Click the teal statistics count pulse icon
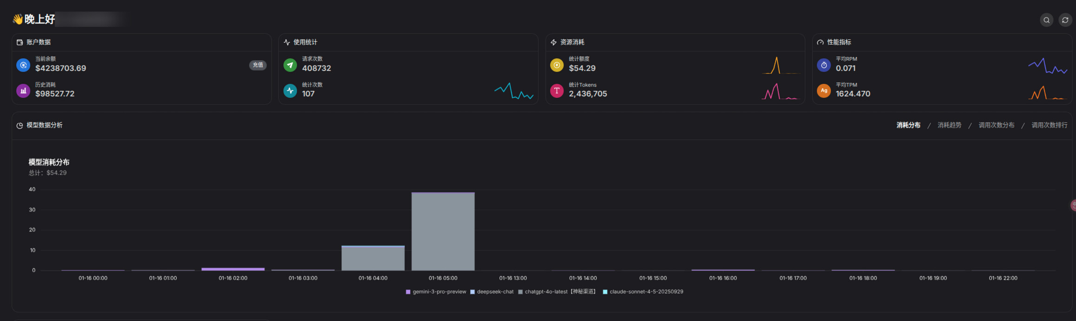The height and width of the screenshot is (321, 1076). (x=290, y=90)
